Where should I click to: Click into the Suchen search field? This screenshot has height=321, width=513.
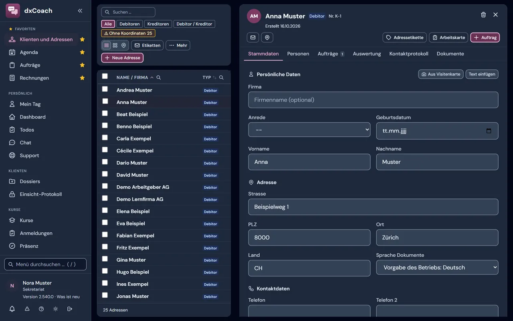tap(128, 12)
